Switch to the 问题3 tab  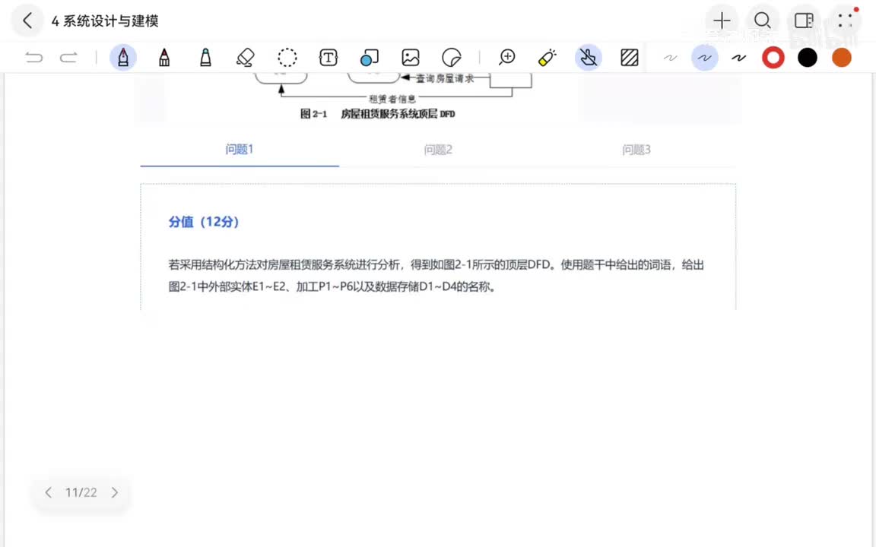[x=636, y=150]
